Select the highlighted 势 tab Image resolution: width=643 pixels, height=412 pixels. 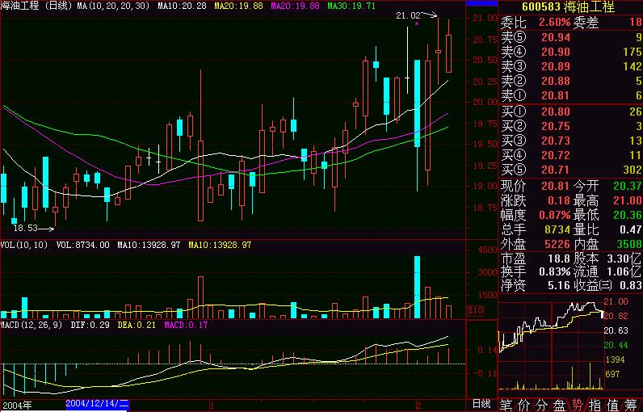point(577,404)
